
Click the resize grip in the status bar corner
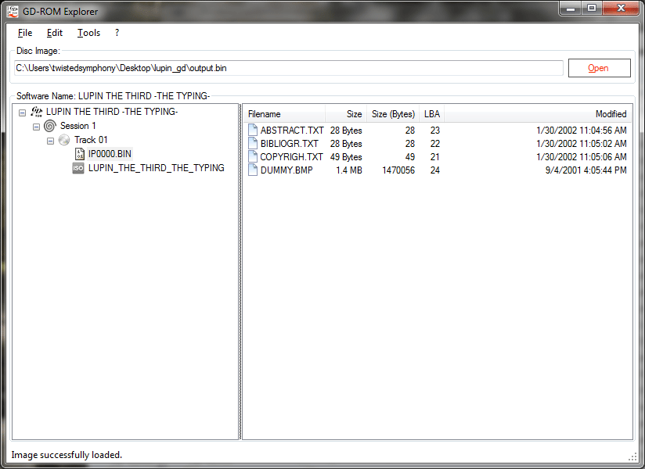pos(632,456)
